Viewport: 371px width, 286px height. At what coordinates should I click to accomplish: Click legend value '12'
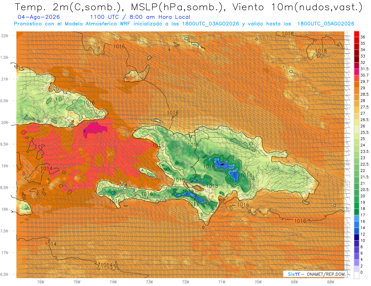click(x=363, y=234)
